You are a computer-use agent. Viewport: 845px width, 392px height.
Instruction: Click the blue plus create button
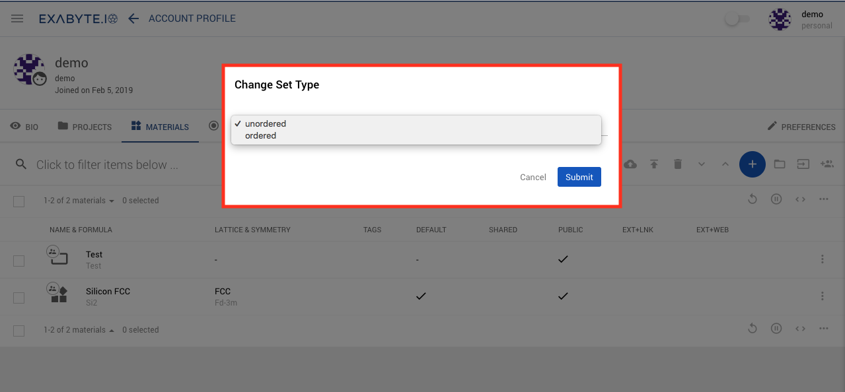[752, 164]
